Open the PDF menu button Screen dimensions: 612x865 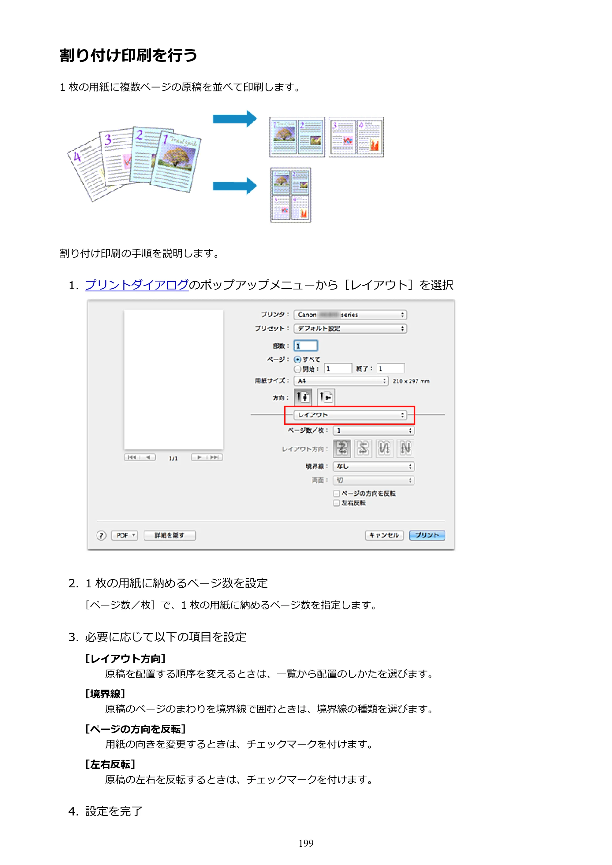tap(125, 535)
